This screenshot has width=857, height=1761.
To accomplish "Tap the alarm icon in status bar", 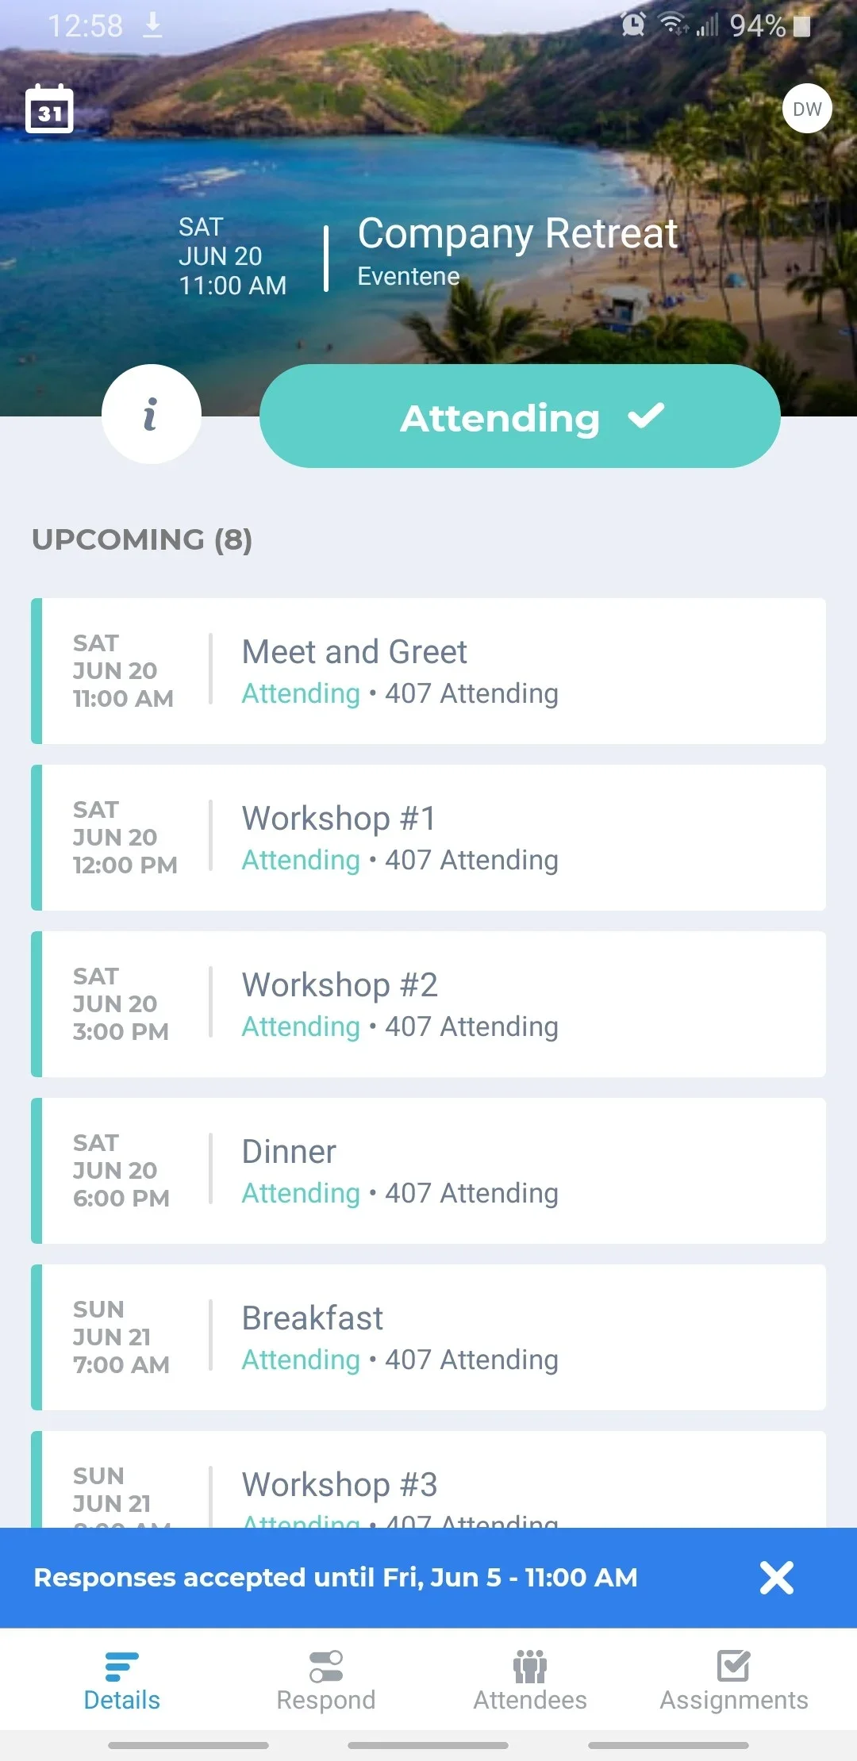I will [633, 25].
